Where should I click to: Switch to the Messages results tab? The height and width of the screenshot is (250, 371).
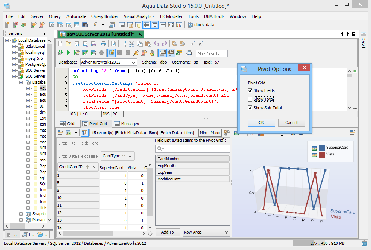[126, 124]
